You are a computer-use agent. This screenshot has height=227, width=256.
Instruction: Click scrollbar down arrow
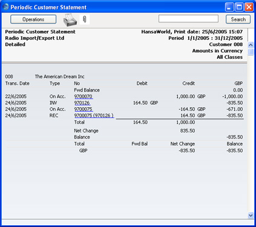click(251, 215)
